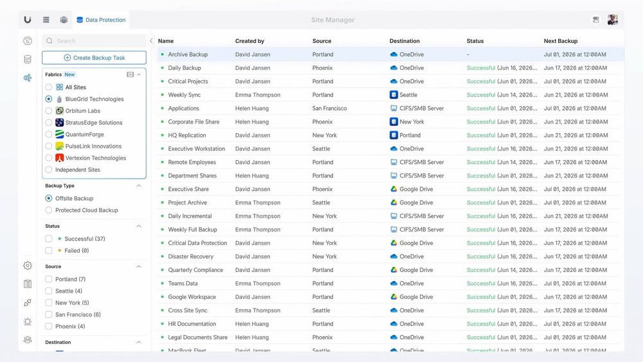Screen dimensions: 643x362
Task: Click Portland icon in HQ Replication row
Action: (x=394, y=135)
